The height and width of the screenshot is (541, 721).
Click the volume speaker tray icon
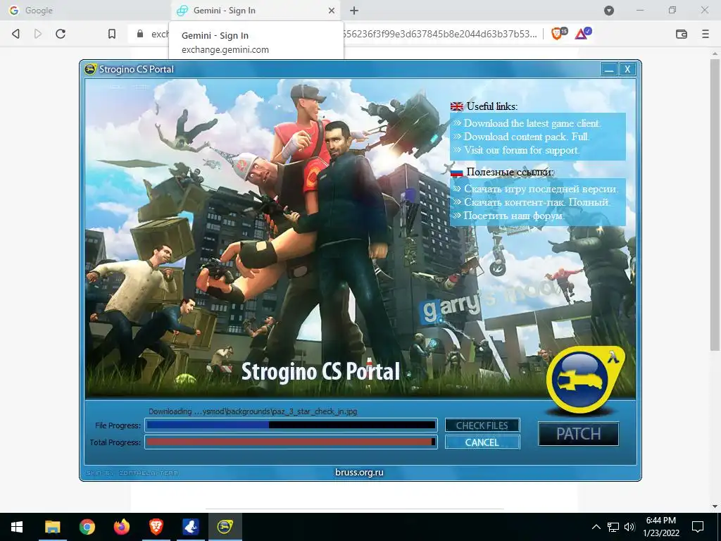point(629,527)
